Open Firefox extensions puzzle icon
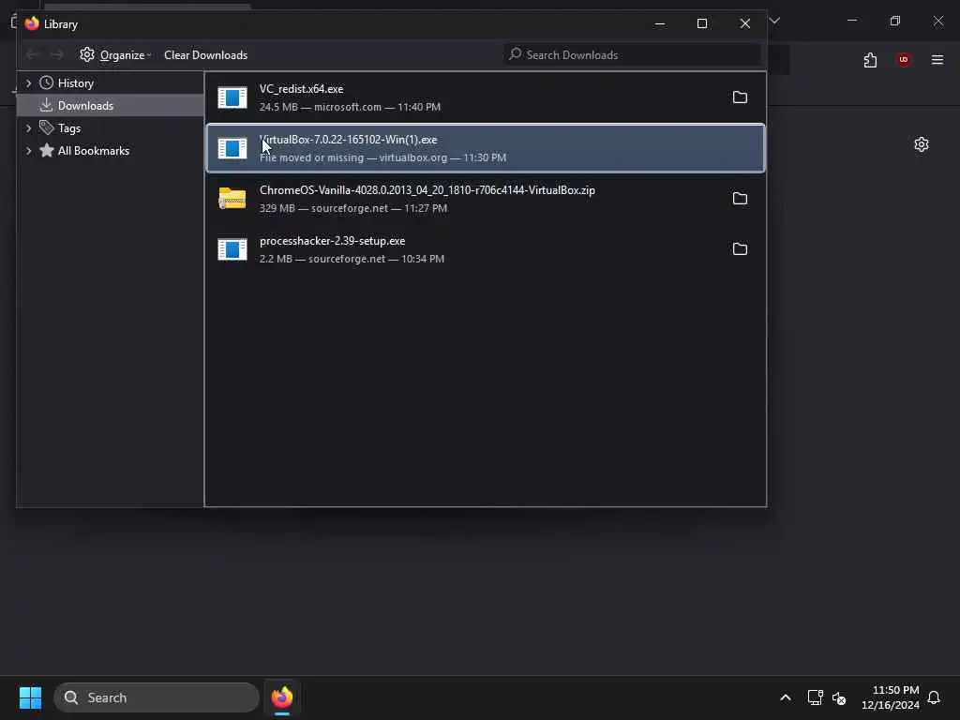960x720 pixels. click(x=870, y=60)
